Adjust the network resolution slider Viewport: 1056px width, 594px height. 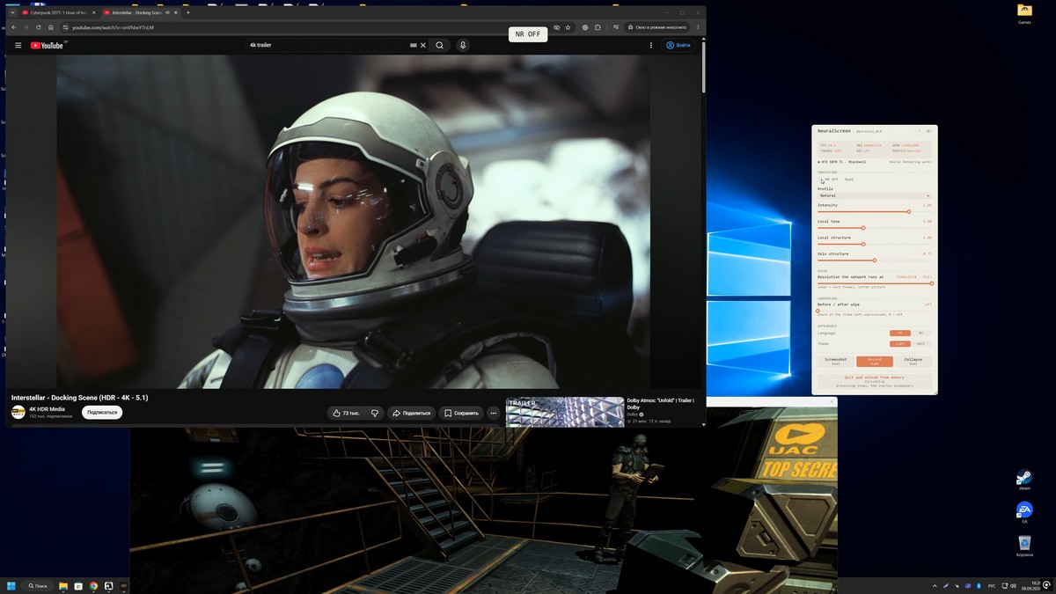(875, 283)
